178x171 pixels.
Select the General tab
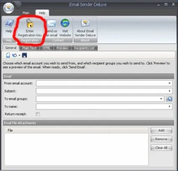point(11,48)
